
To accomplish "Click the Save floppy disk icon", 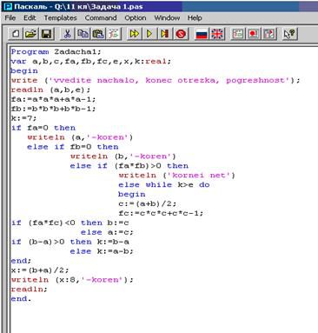I will [46, 34].
